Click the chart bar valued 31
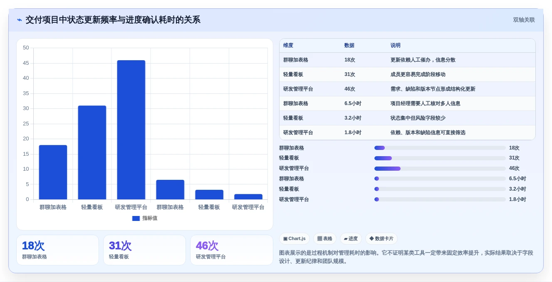552x282 pixels. [x=92, y=152]
